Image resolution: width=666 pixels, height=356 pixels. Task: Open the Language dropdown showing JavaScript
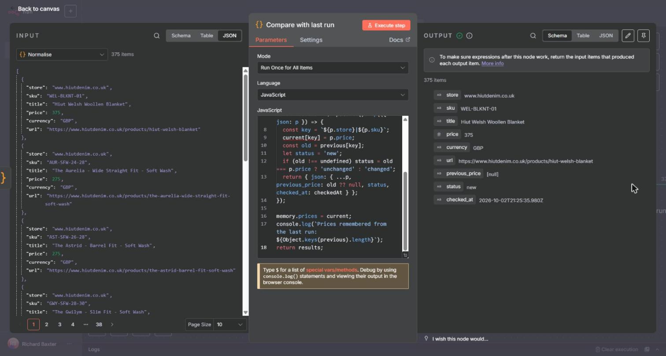coord(333,95)
